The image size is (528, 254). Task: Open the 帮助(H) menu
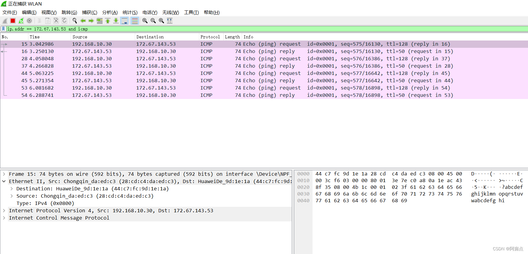click(212, 12)
